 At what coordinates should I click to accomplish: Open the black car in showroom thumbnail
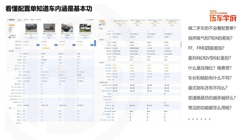click(67, 28)
